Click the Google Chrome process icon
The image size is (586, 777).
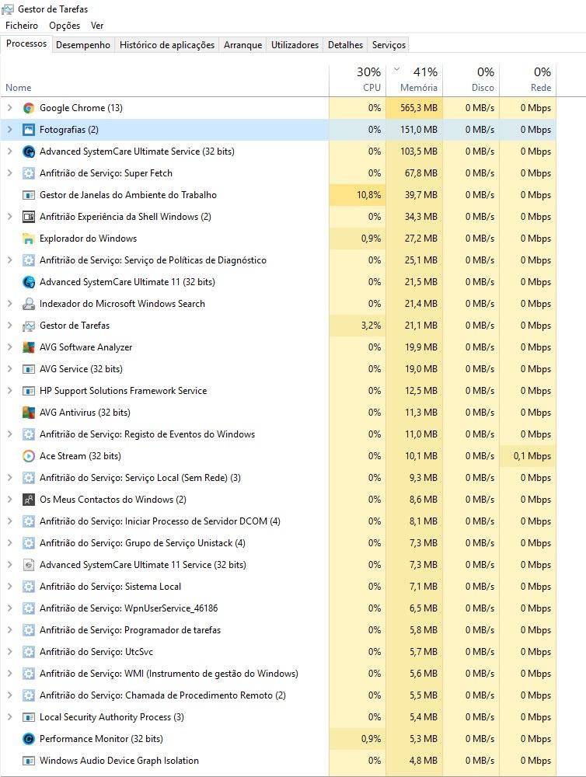tap(29, 108)
